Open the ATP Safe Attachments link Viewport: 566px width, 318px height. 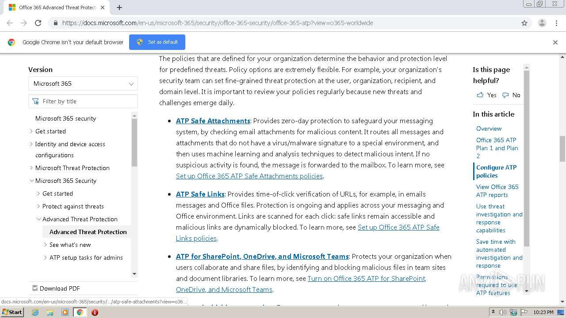213,121
